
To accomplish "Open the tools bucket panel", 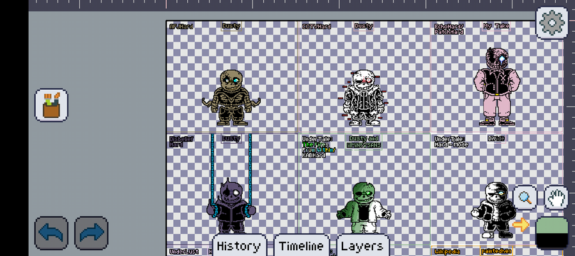I will (x=51, y=105).
